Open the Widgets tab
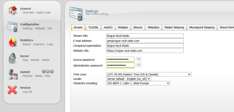This screenshot has width=234, height=112. click(x=123, y=27)
